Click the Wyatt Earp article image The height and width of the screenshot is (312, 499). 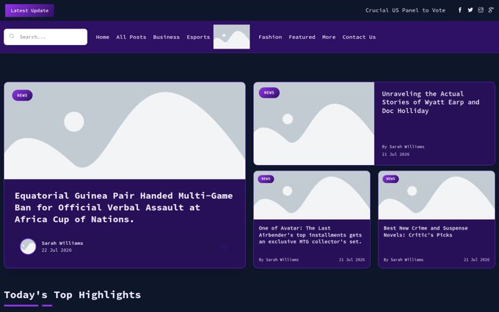(x=314, y=123)
